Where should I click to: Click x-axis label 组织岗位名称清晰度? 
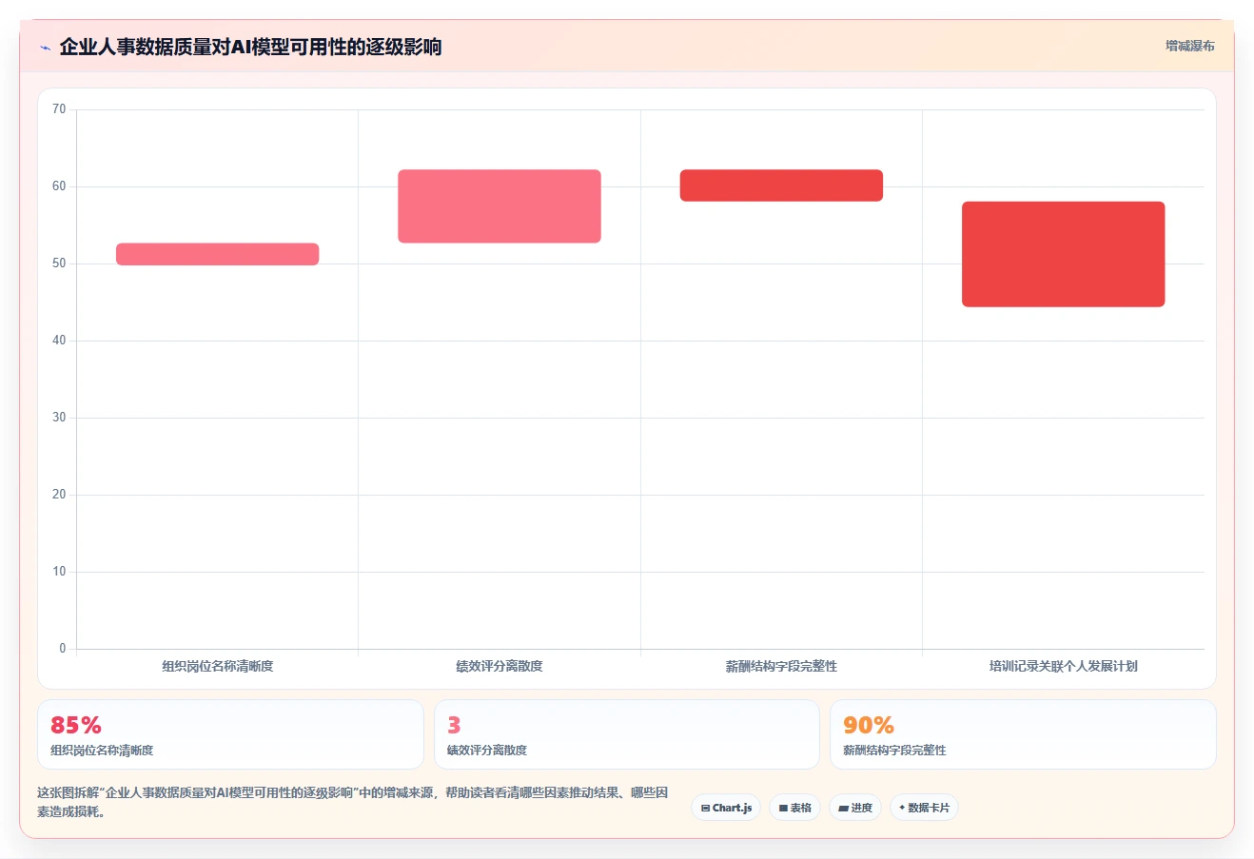coord(218,666)
